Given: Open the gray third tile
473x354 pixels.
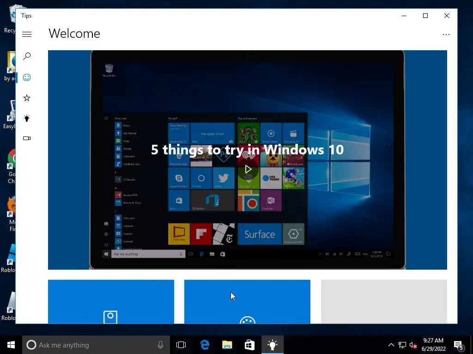Looking at the screenshot, I should click(384, 301).
